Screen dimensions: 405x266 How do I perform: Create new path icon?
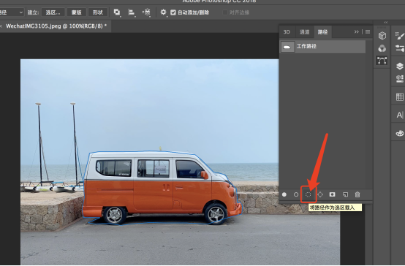click(345, 194)
